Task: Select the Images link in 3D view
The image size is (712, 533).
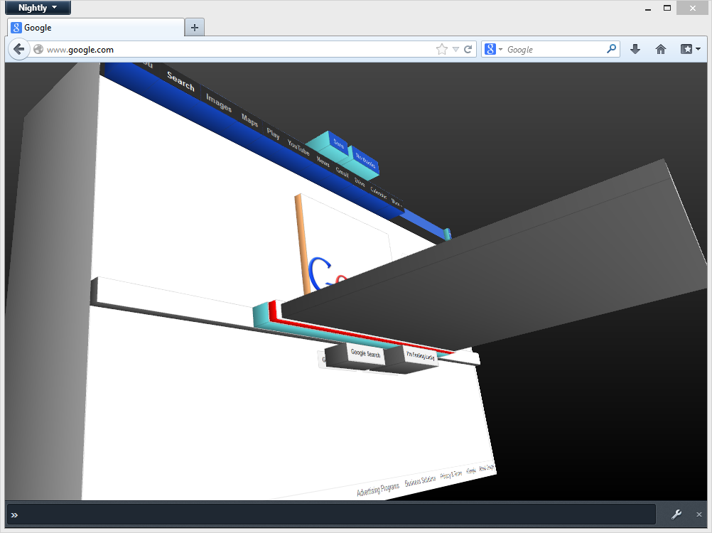Action: (x=219, y=102)
